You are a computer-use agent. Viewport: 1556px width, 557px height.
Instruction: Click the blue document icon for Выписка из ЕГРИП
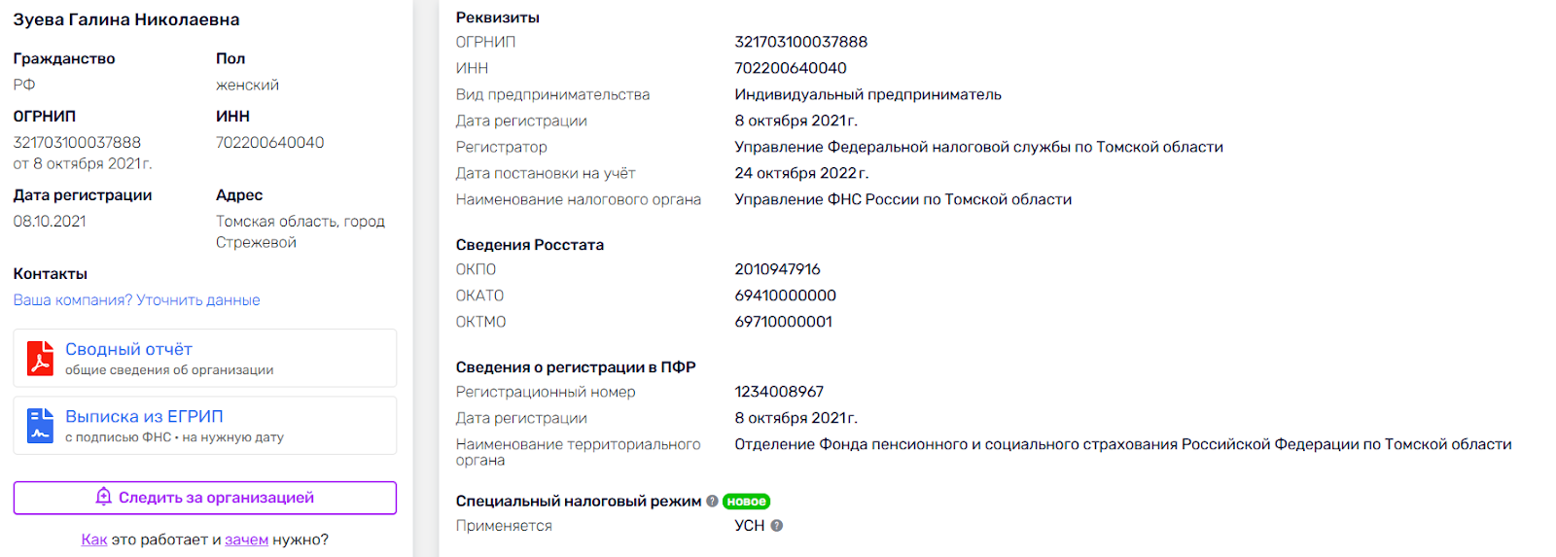40,426
